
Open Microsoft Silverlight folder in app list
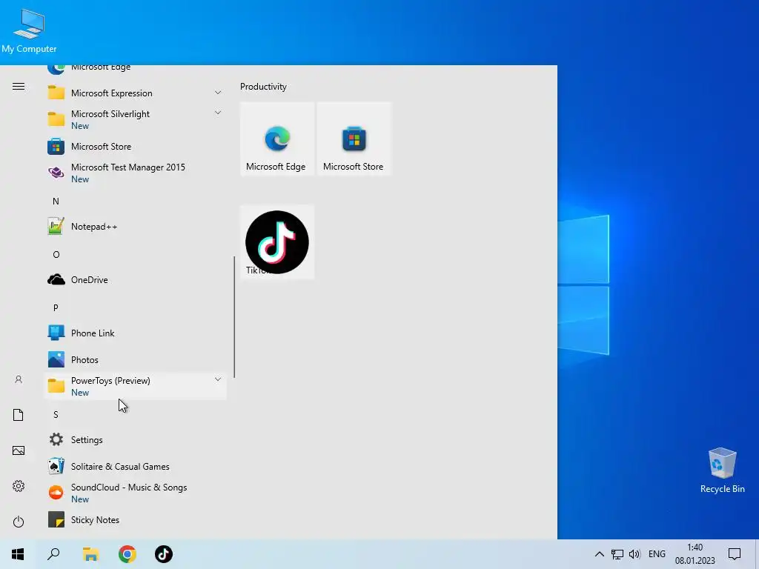click(x=135, y=119)
